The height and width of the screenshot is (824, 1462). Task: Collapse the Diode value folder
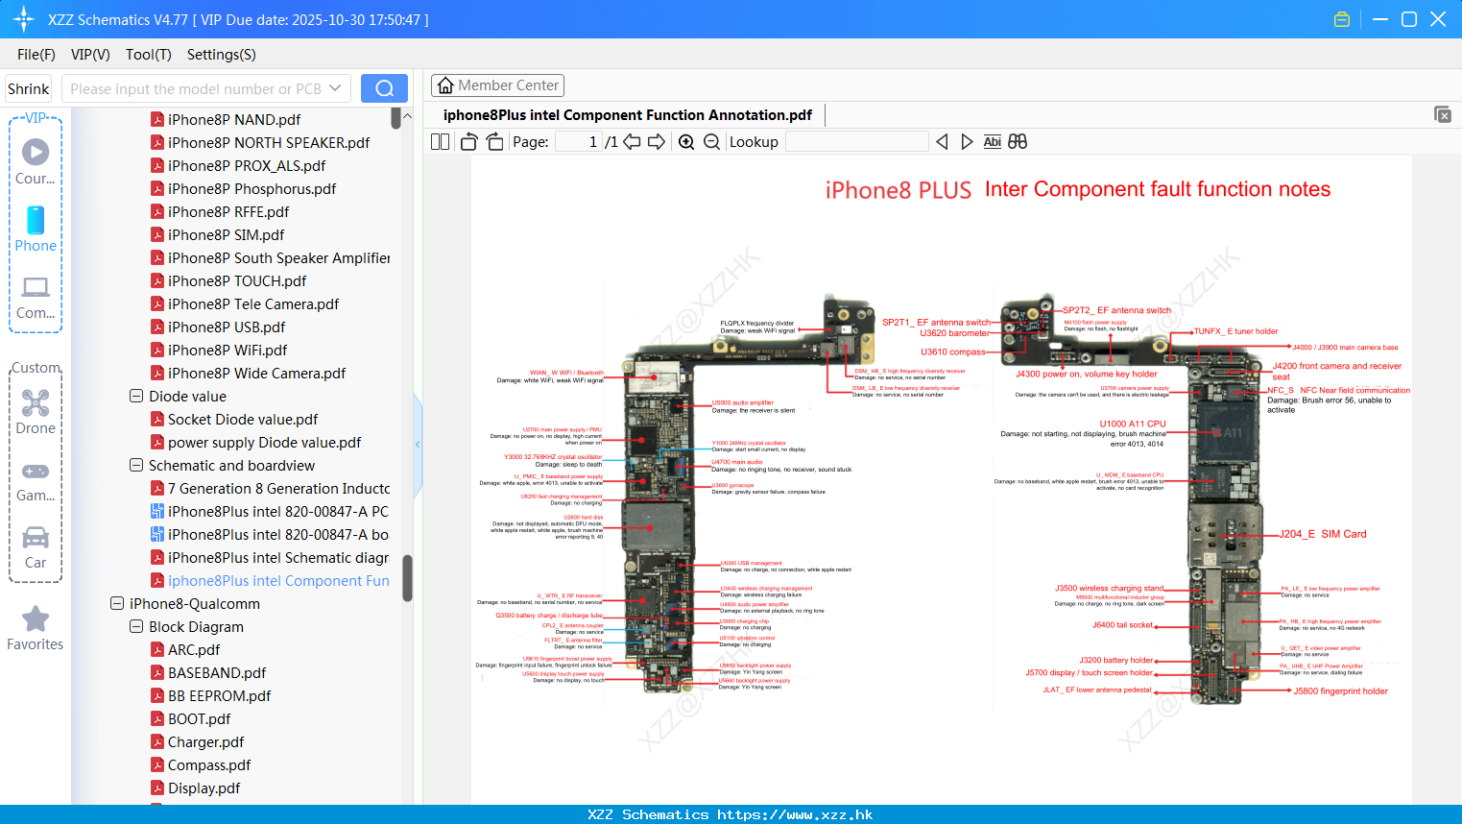[x=136, y=396]
